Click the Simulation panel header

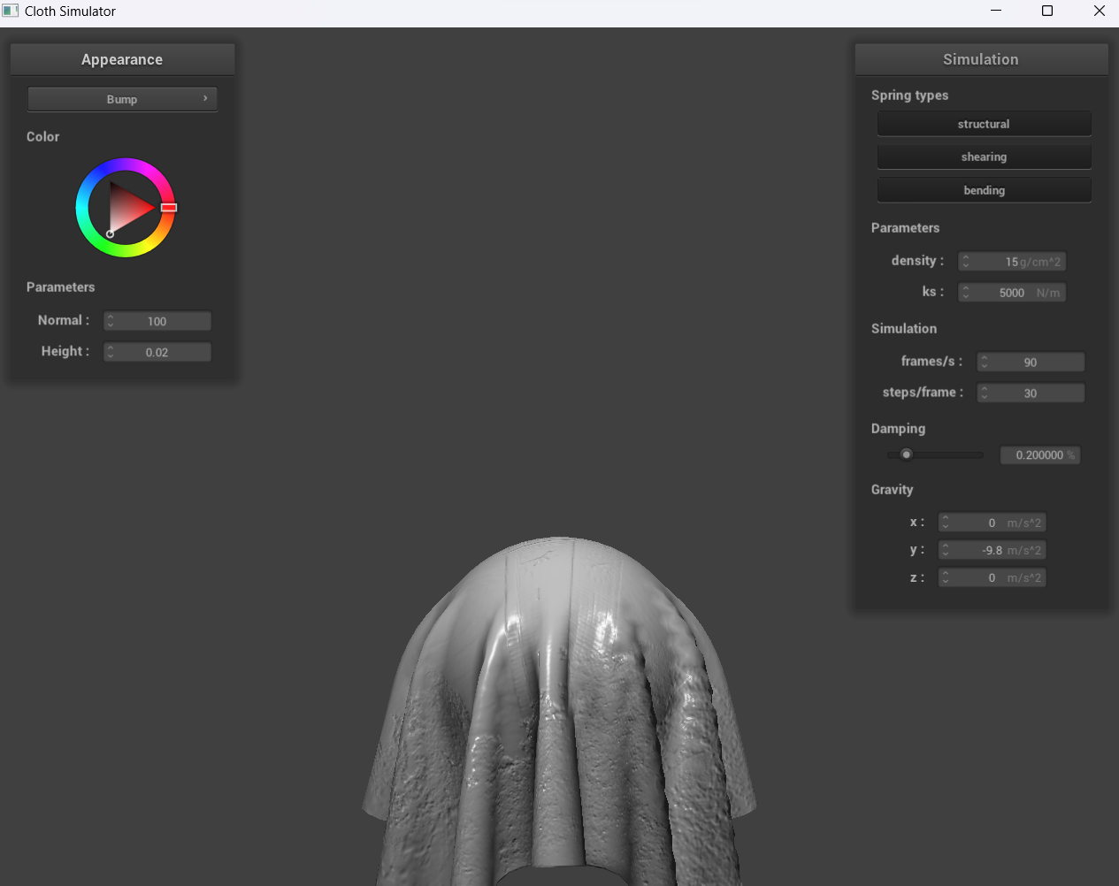click(x=980, y=59)
